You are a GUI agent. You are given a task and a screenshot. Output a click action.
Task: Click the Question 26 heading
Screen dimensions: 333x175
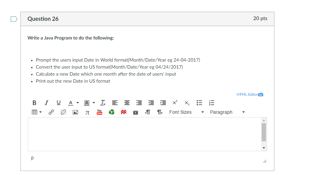[x=43, y=19]
